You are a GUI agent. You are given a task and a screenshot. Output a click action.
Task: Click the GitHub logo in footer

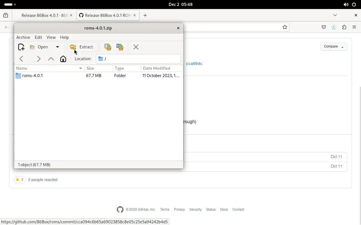pos(120,210)
